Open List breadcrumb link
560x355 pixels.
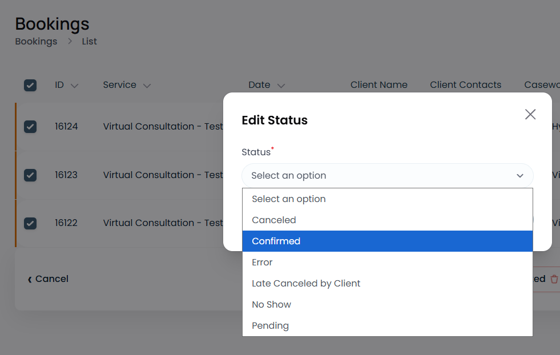[89, 42]
